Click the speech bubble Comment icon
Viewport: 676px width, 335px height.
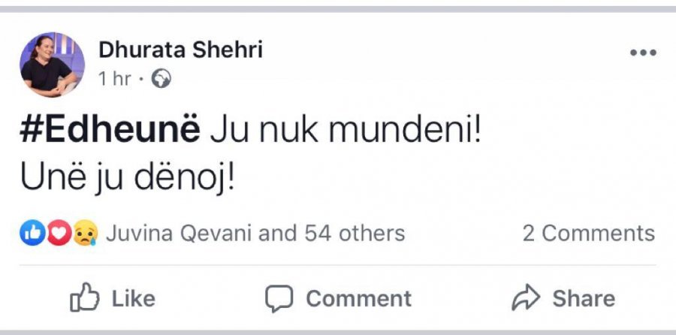click(278, 299)
